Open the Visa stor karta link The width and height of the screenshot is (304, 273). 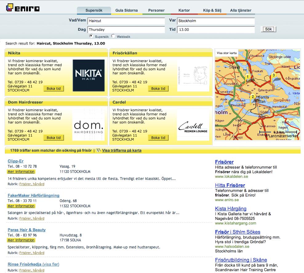(x=227, y=53)
